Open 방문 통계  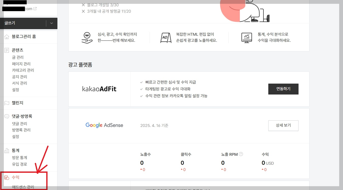tap(19, 158)
